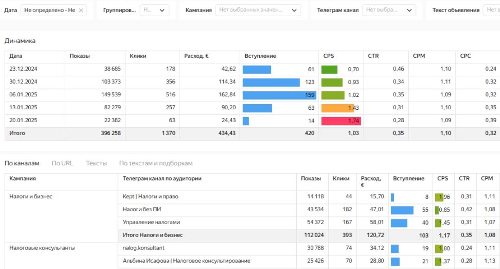Select channel Керт | Налоги и право

(x=150, y=197)
